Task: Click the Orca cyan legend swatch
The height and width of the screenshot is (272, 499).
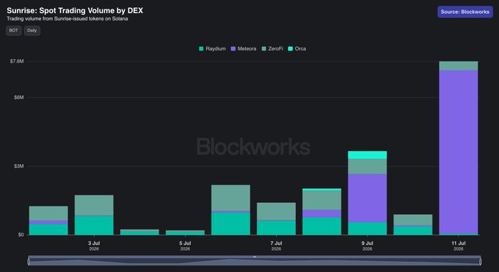Action: tap(291, 48)
